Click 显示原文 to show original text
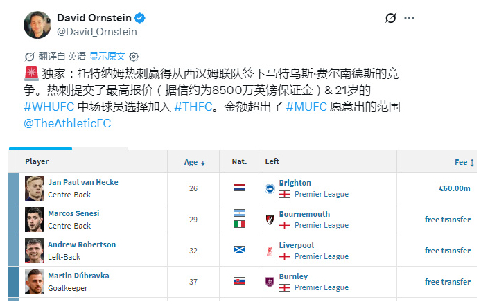 coord(107,56)
